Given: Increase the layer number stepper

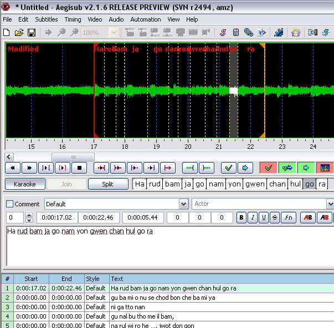Looking at the screenshot, I should point(29,215).
